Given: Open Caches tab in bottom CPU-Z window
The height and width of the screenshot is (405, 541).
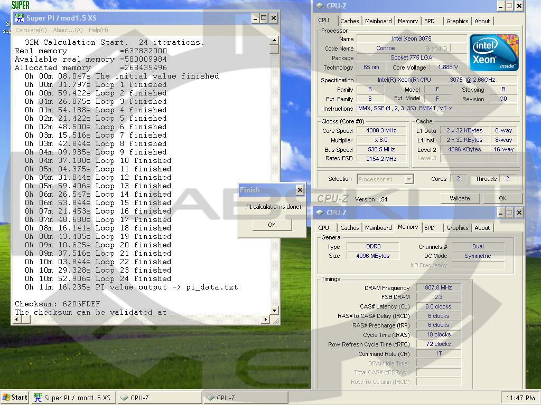Looking at the screenshot, I should tap(350, 228).
